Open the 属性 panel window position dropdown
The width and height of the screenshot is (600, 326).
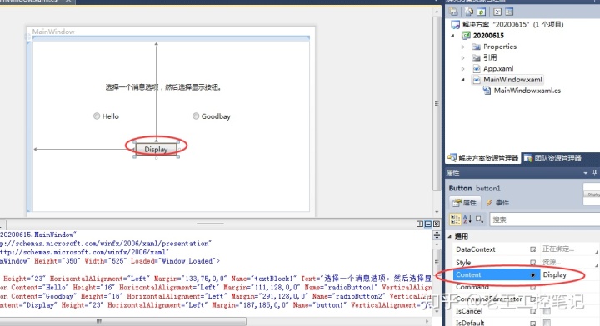(x=586, y=173)
